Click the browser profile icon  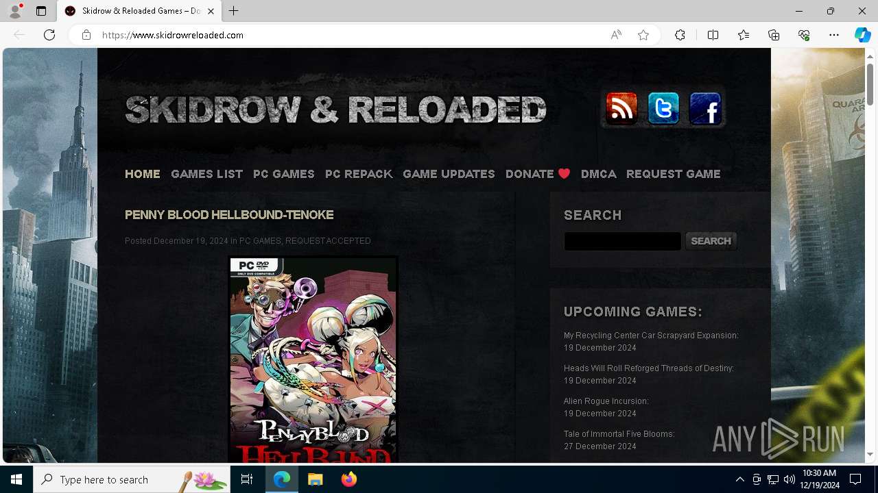(15, 11)
